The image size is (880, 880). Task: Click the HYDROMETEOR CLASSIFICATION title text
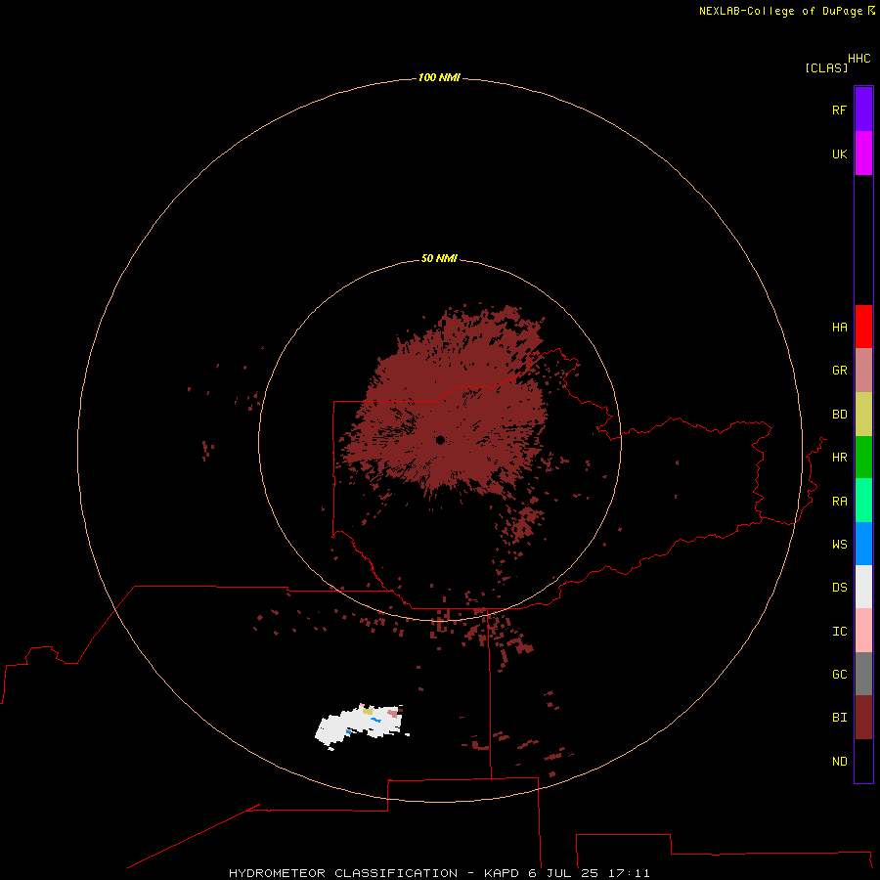343,873
